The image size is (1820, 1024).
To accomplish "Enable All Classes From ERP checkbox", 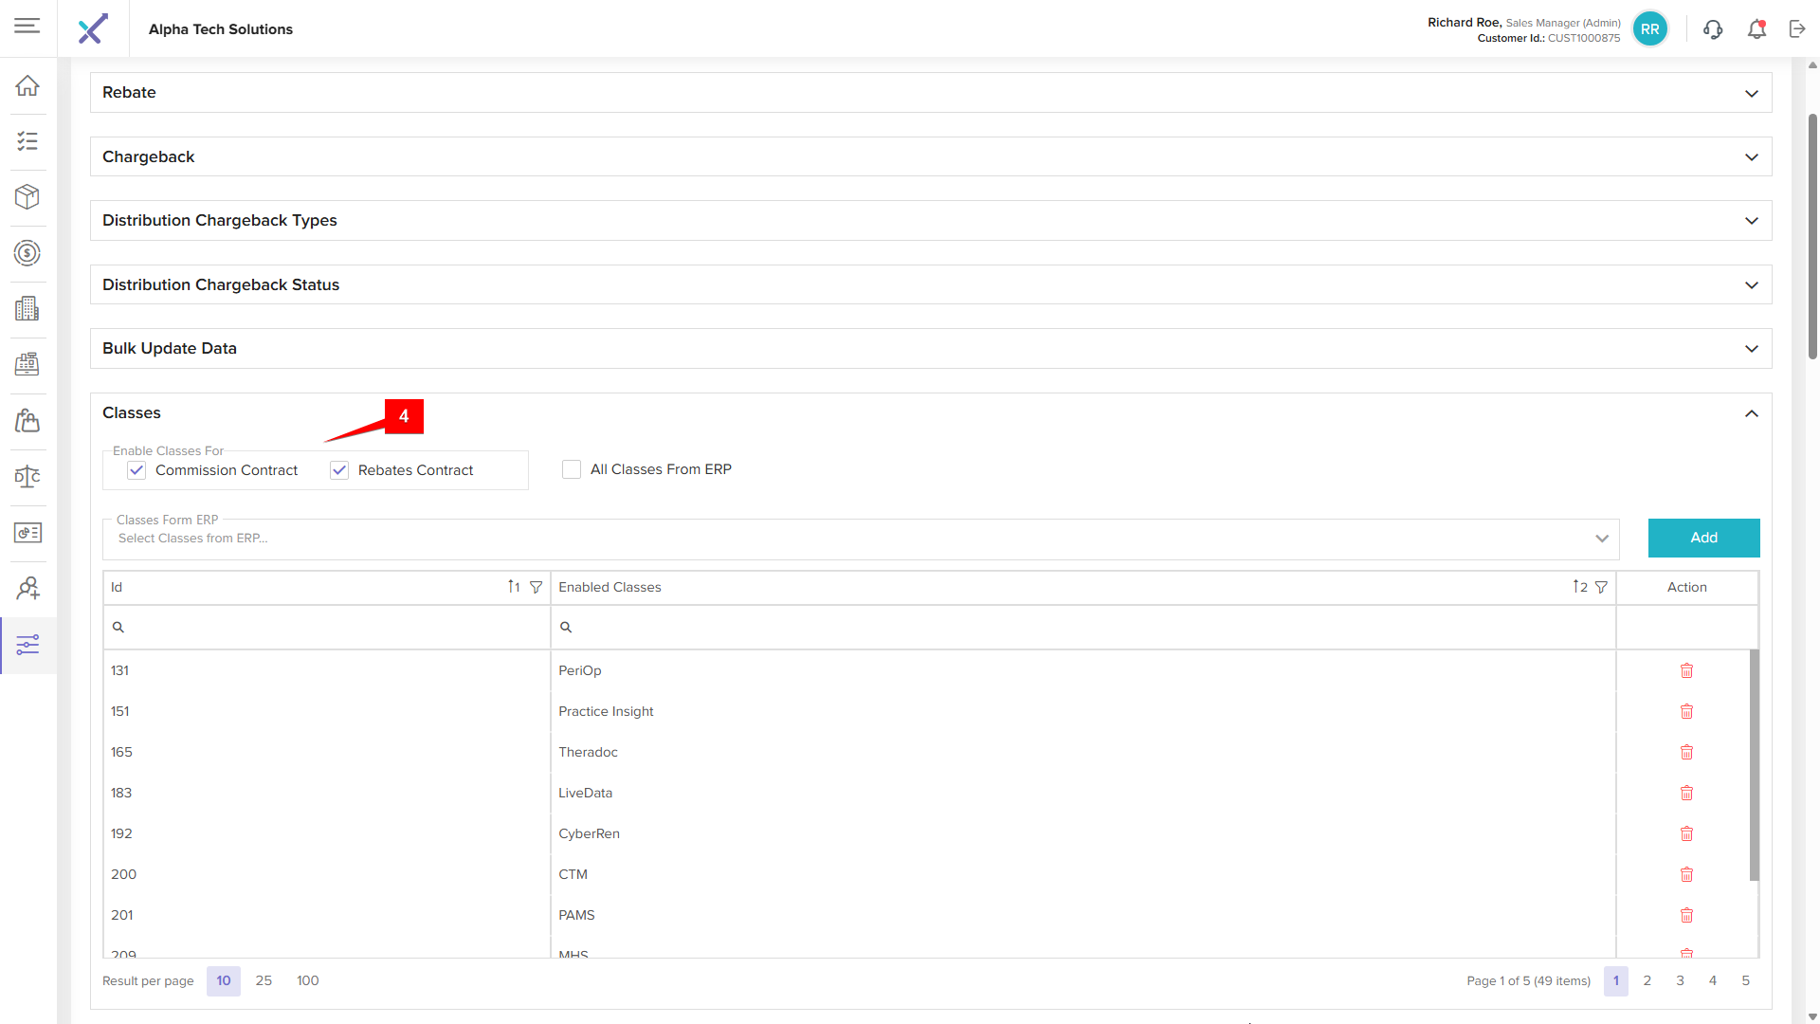I will click(572, 469).
